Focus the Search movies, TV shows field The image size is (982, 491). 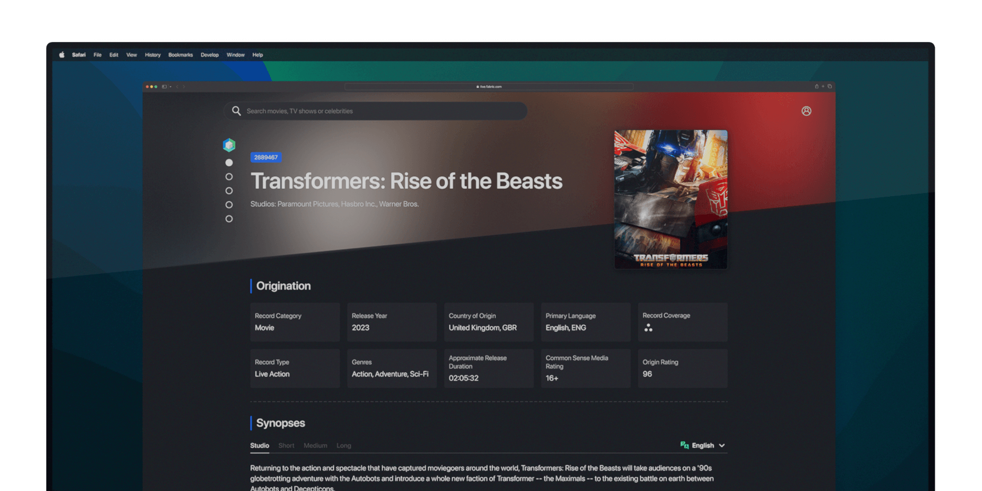(x=375, y=111)
